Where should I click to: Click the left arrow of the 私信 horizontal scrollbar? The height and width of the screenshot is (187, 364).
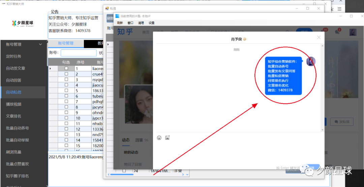(x=109, y=175)
